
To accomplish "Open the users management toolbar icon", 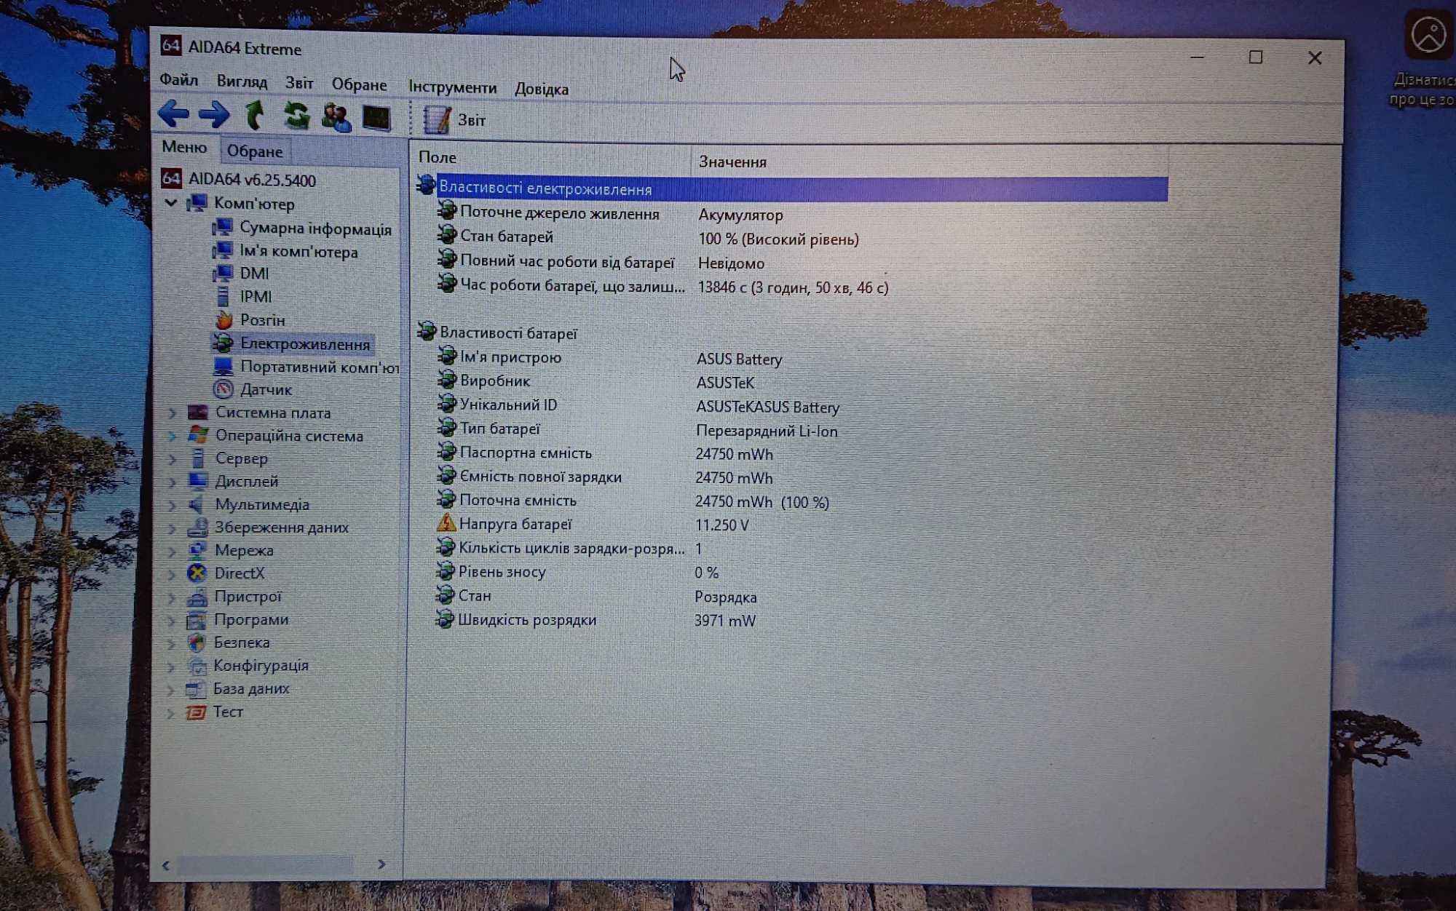I will click(336, 117).
